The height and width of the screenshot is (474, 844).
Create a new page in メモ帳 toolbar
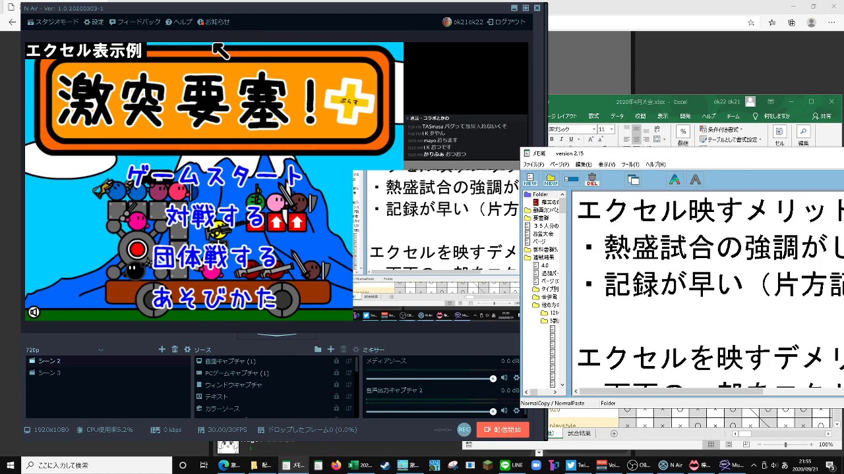tap(530, 180)
